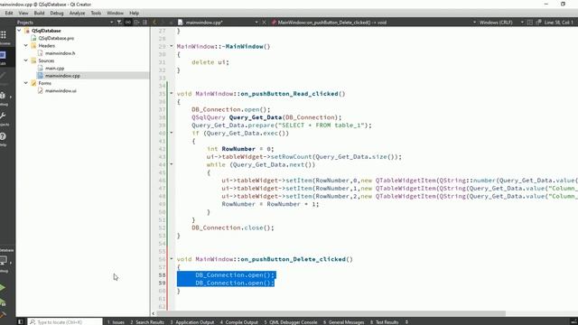Open the Window menu
This screenshot has width=578, height=325.
115,13
